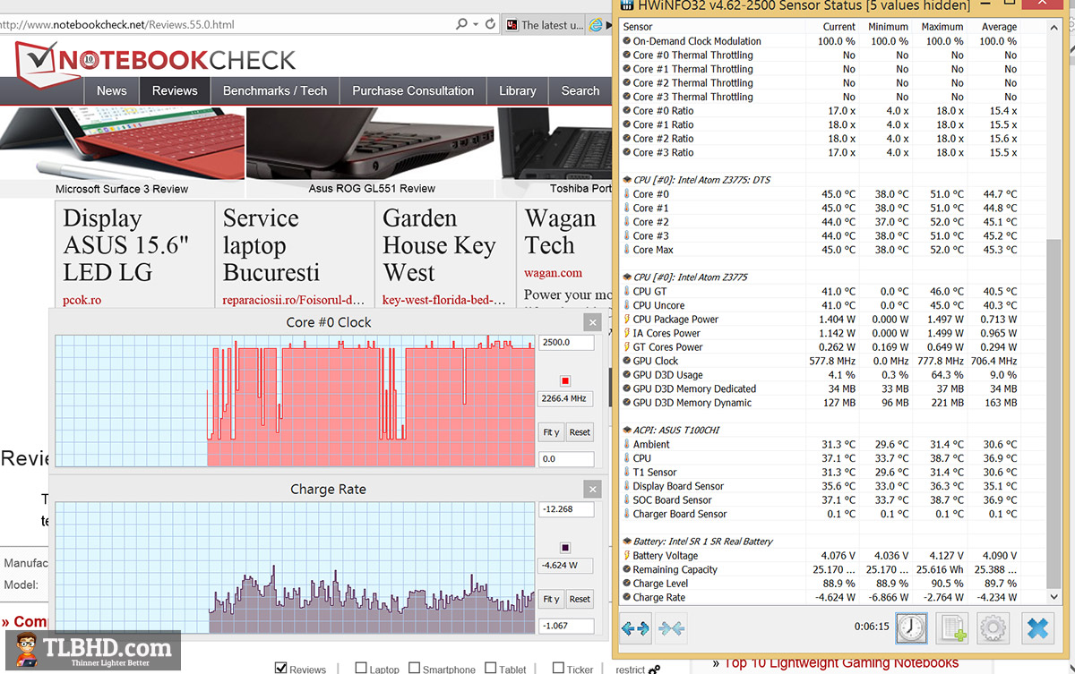Close sensor status with blue X icon
1075x674 pixels.
[1037, 628]
